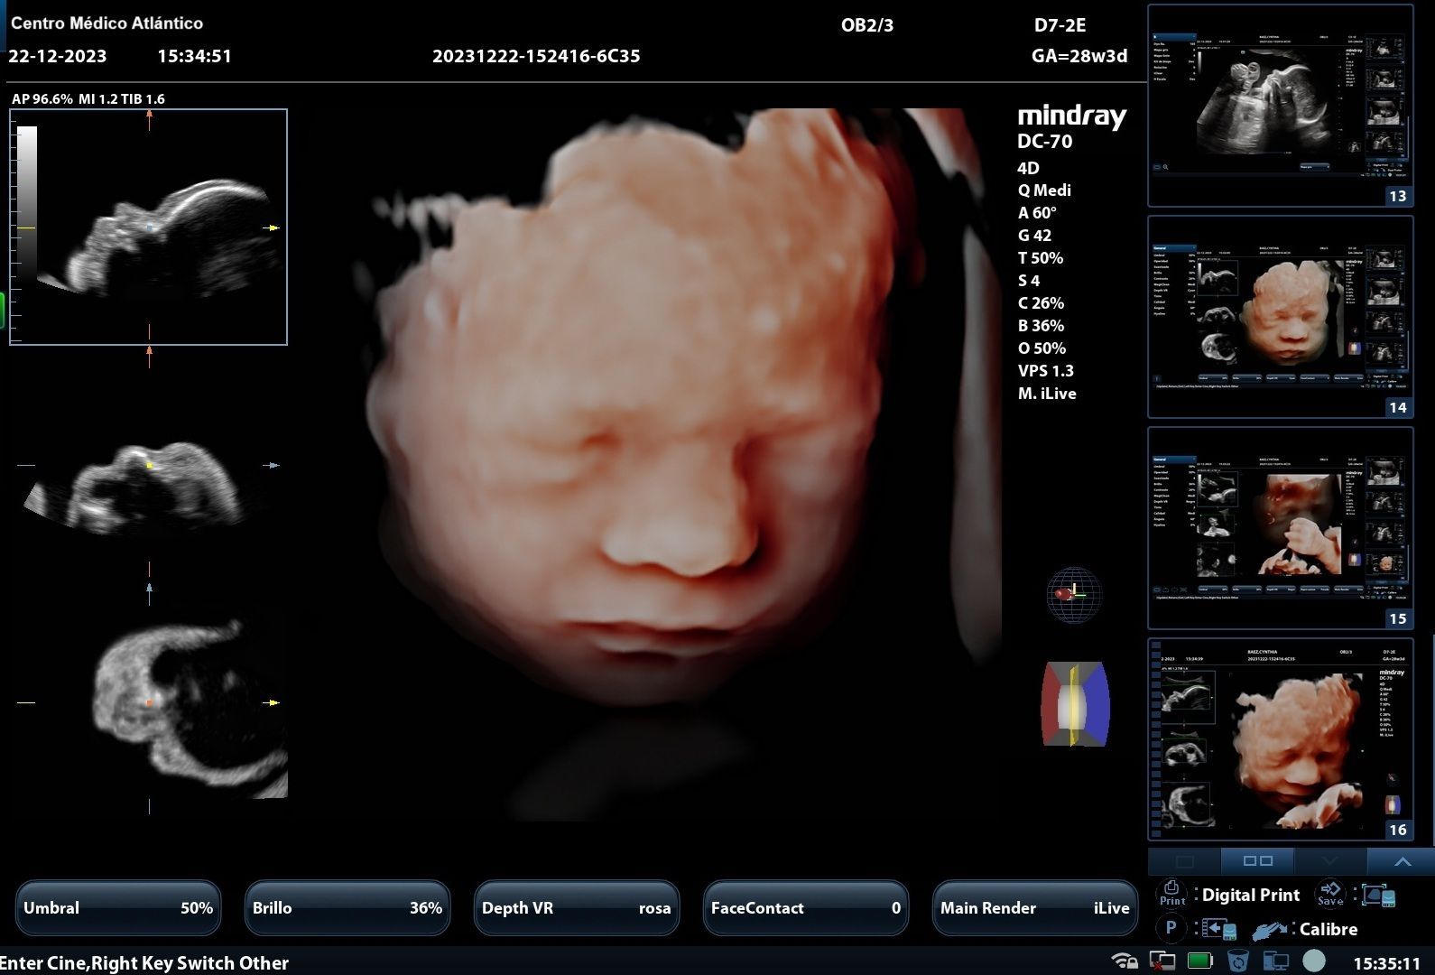
Task: Open the recycle bin icon
Action: pyautogui.click(x=1238, y=961)
